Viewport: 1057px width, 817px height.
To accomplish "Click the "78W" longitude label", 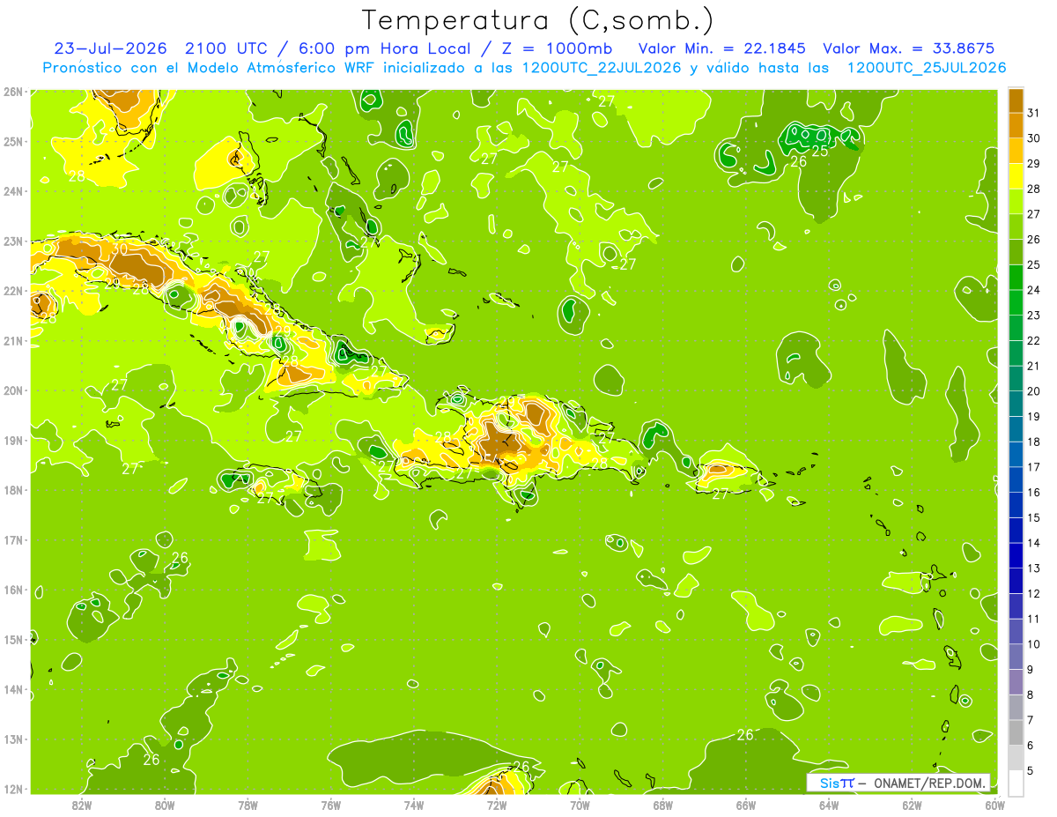I will click(248, 804).
